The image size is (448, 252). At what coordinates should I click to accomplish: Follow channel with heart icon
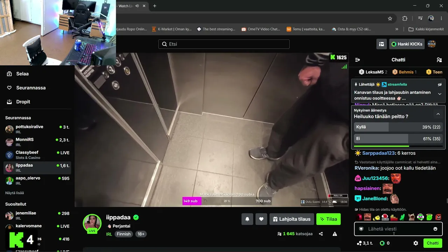click(261, 219)
